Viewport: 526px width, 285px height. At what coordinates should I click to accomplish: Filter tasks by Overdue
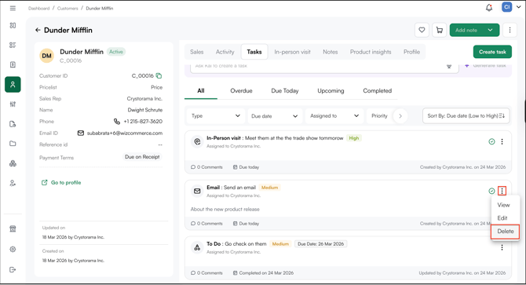tap(241, 91)
